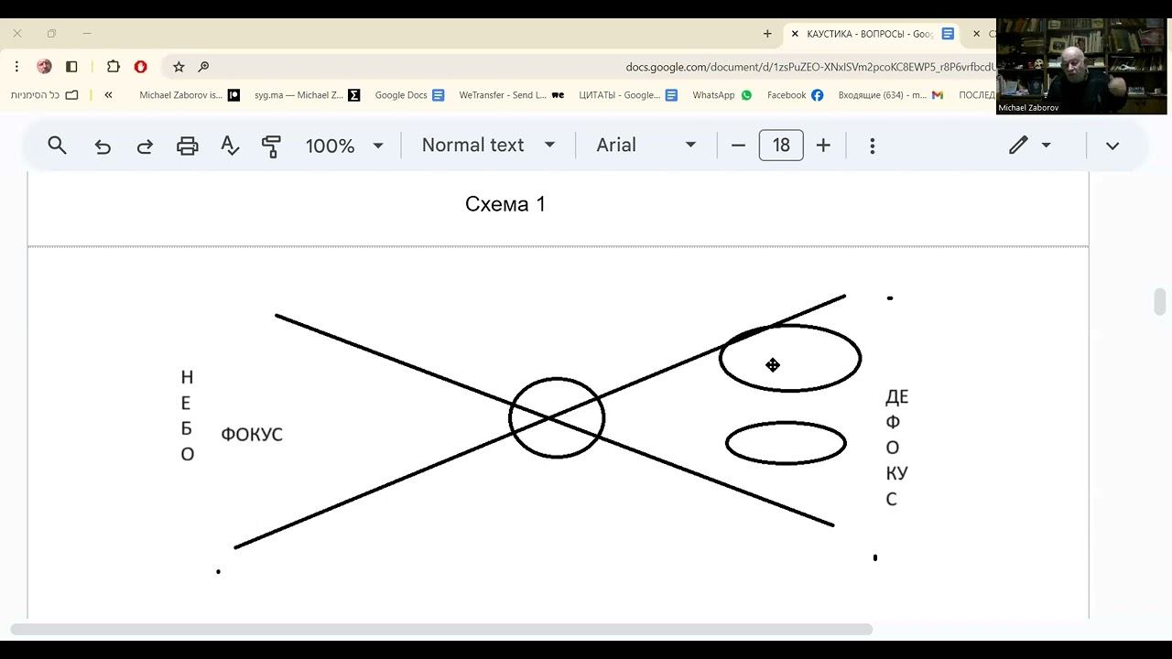The height and width of the screenshot is (659, 1172).
Task: Undo the last edit
Action: pyautogui.click(x=103, y=146)
